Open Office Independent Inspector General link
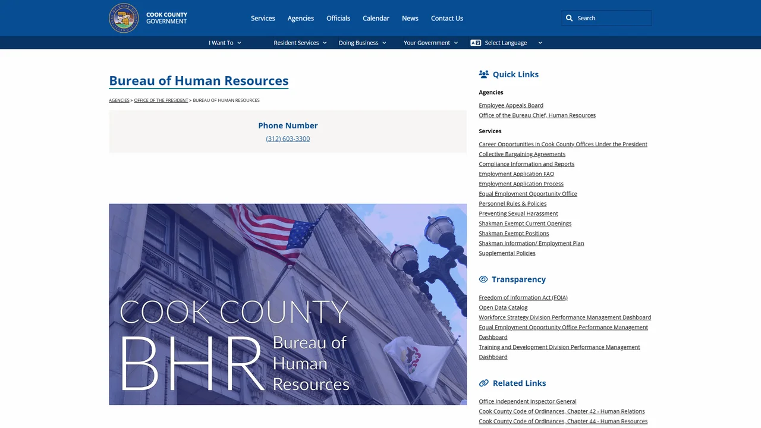The image size is (761, 428). [527, 402]
